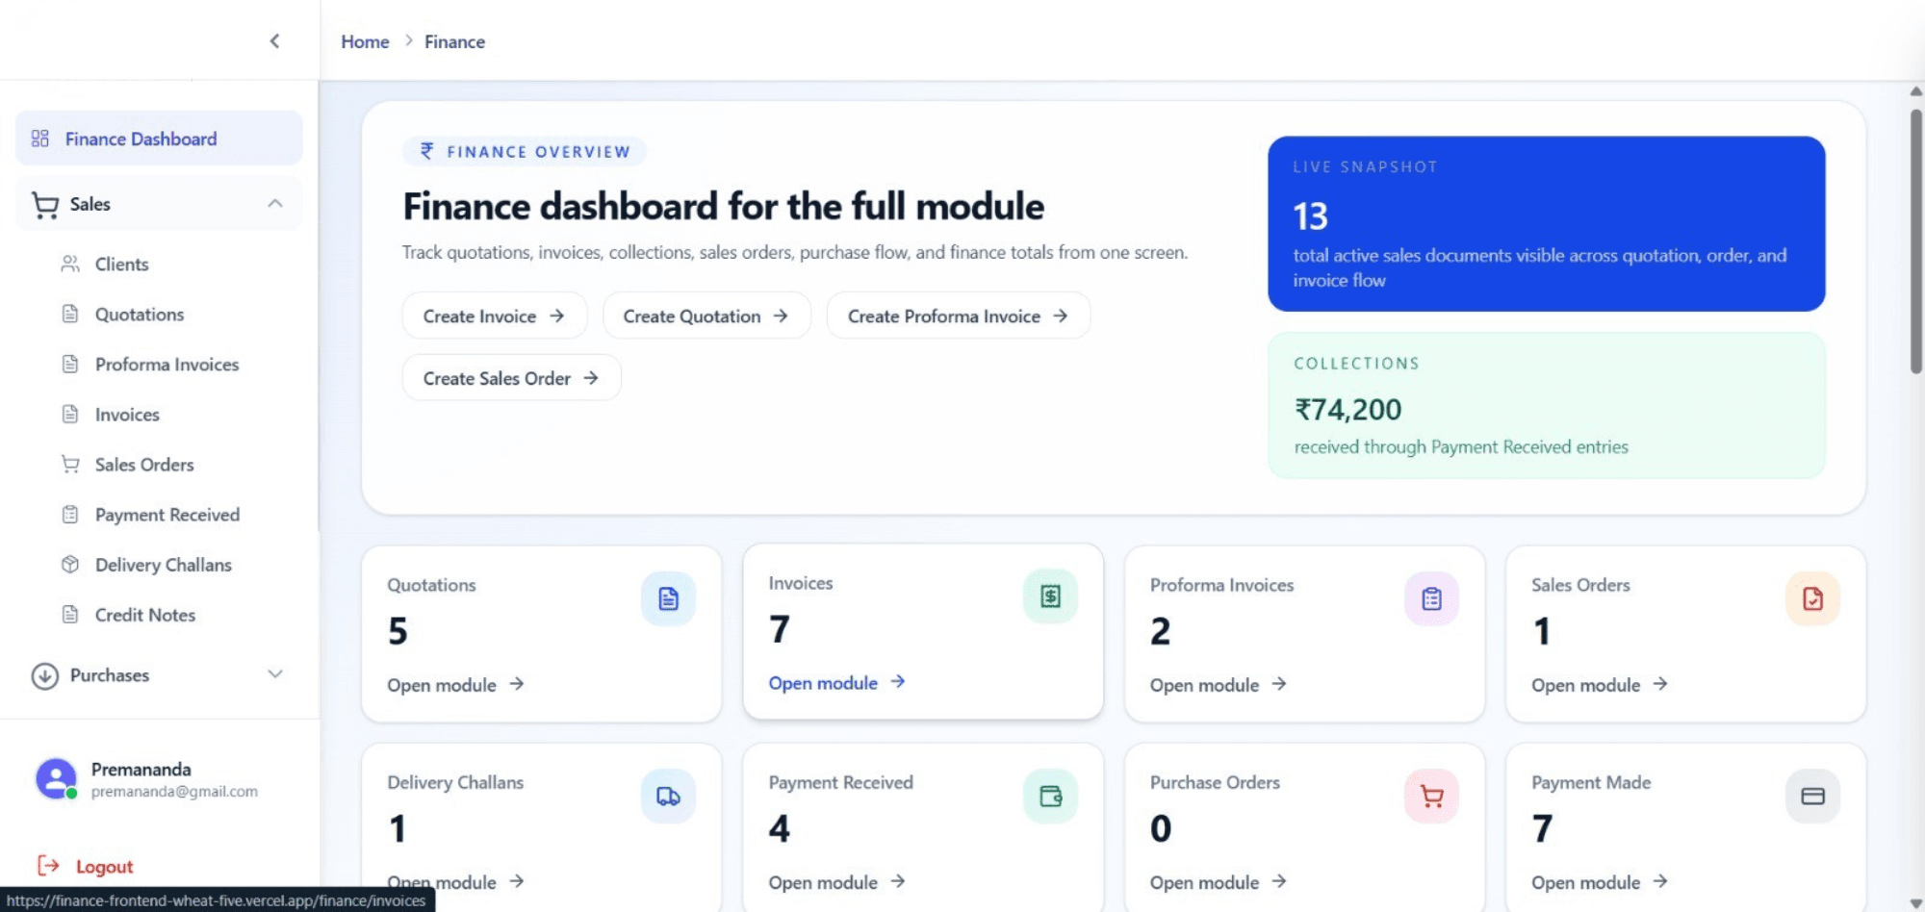Click the Finance Dashboard grid icon in sidebar
The height and width of the screenshot is (912, 1925).
coord(39,138)
